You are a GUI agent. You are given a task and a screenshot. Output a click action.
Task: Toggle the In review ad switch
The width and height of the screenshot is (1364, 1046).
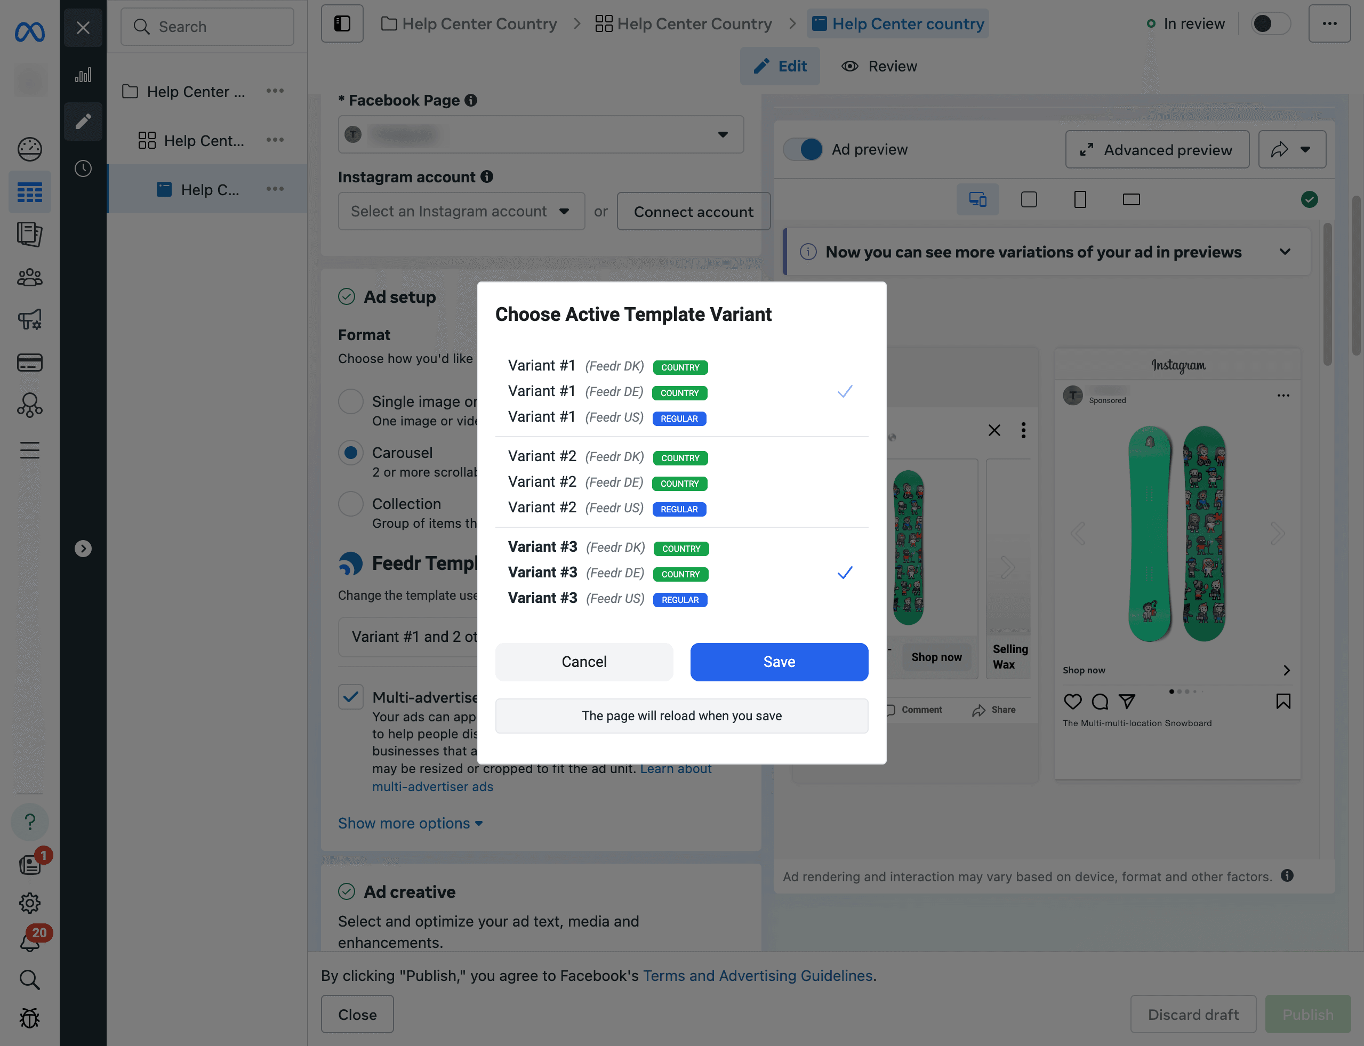[x=1270, y=23]
